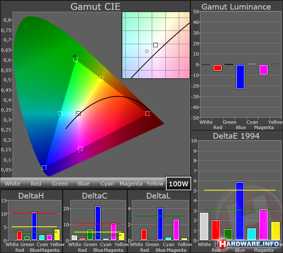The width and height of the screenshot is (283, 253).
Task: Click the white point square on CIE gamut
Action: [x=78, y=114]
